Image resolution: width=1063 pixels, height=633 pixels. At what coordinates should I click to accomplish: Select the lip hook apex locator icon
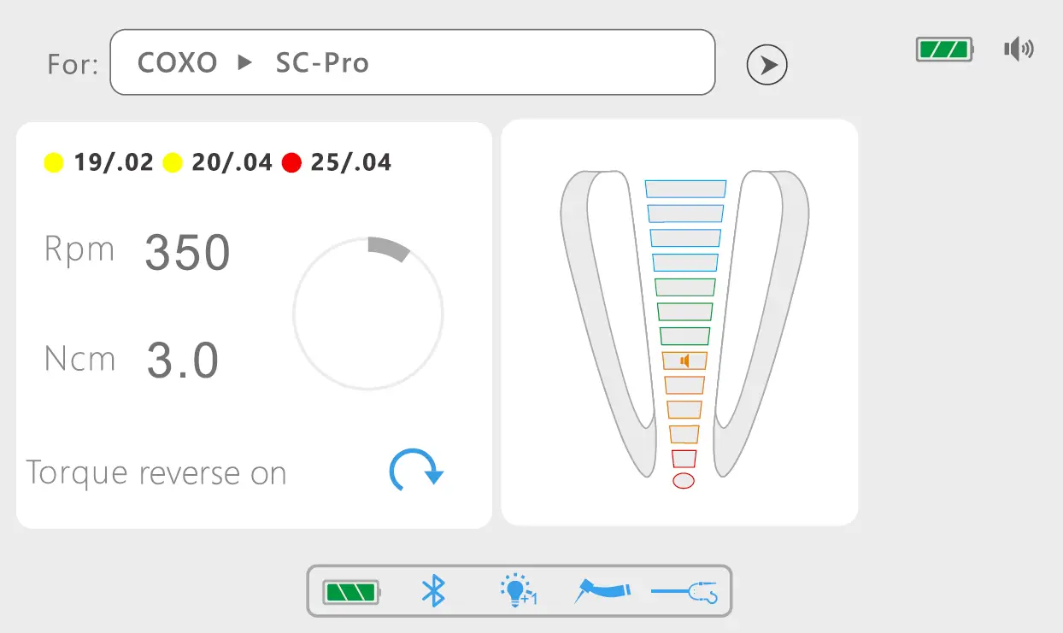pyautogui.click(x=685, y=592)
